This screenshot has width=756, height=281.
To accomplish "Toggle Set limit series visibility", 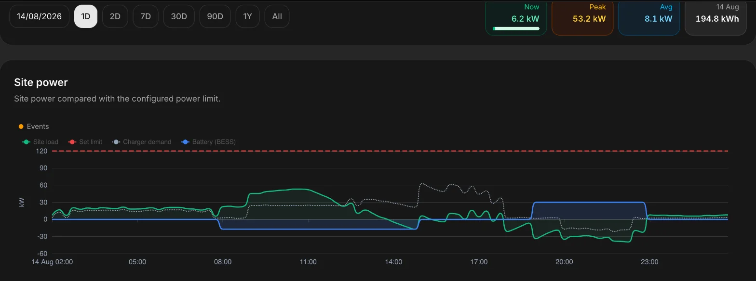I will (x=86, y=142).
